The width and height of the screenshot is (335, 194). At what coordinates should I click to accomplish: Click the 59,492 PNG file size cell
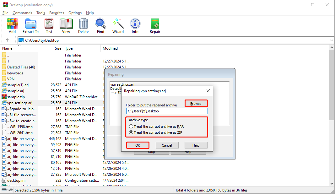pyautogui.click(x=56, y=145)
